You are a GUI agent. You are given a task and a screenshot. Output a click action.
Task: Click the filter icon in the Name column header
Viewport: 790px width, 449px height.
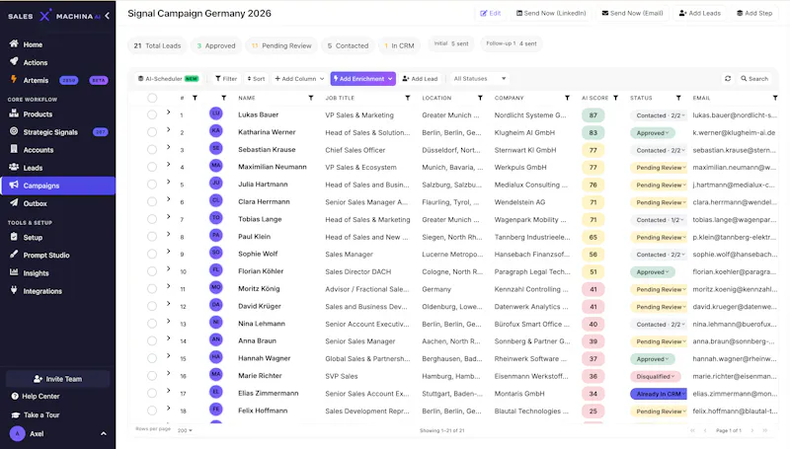click(x=311, y=98)
